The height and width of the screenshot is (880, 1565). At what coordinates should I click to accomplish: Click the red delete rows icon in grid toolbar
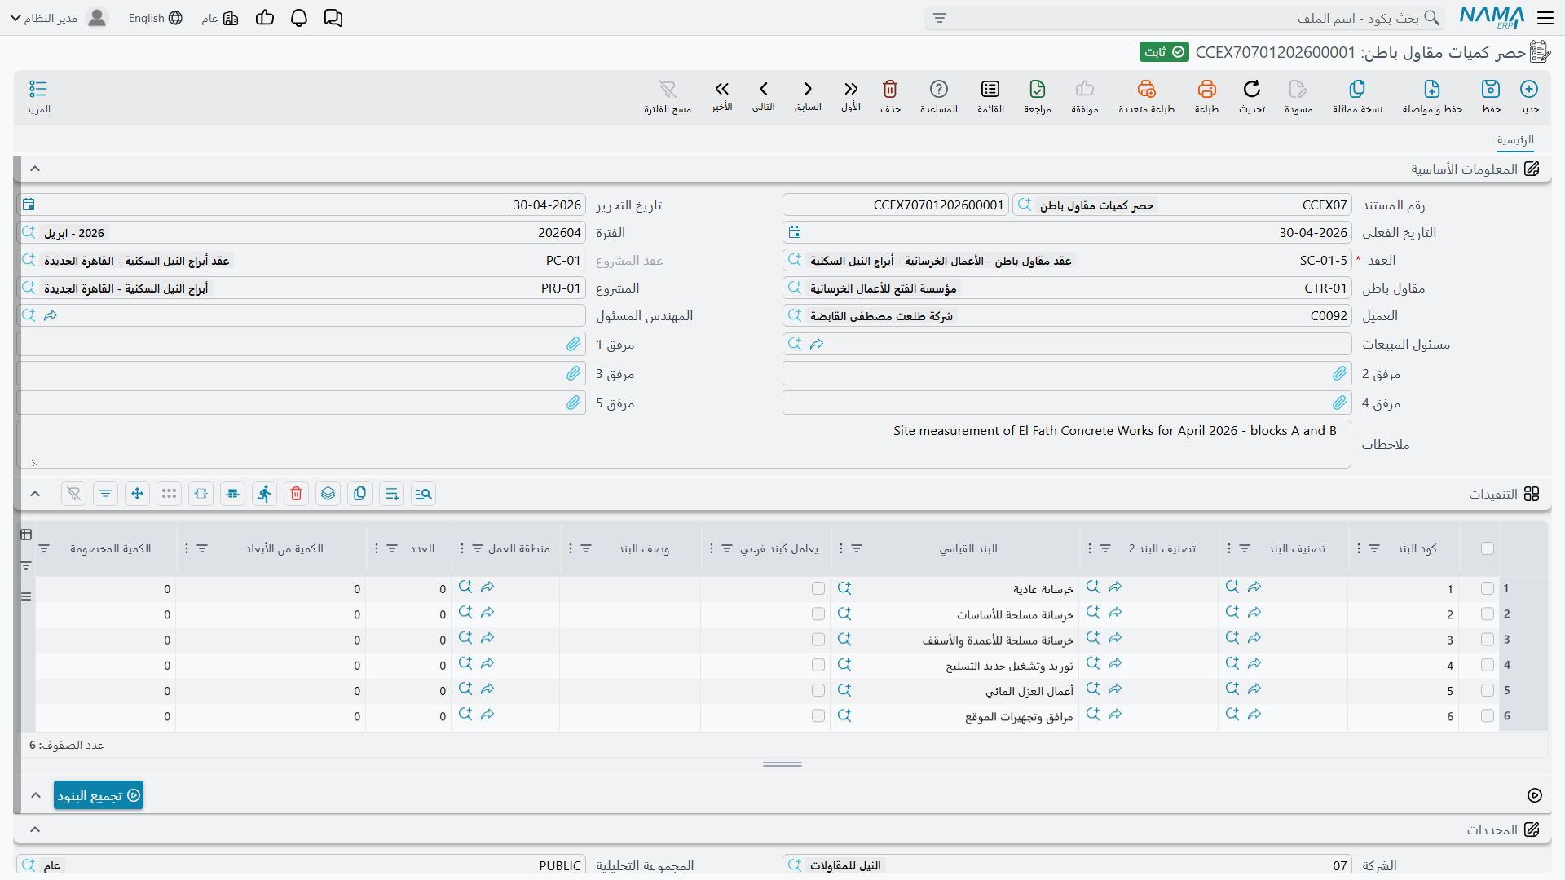click(x=296, y=494)
